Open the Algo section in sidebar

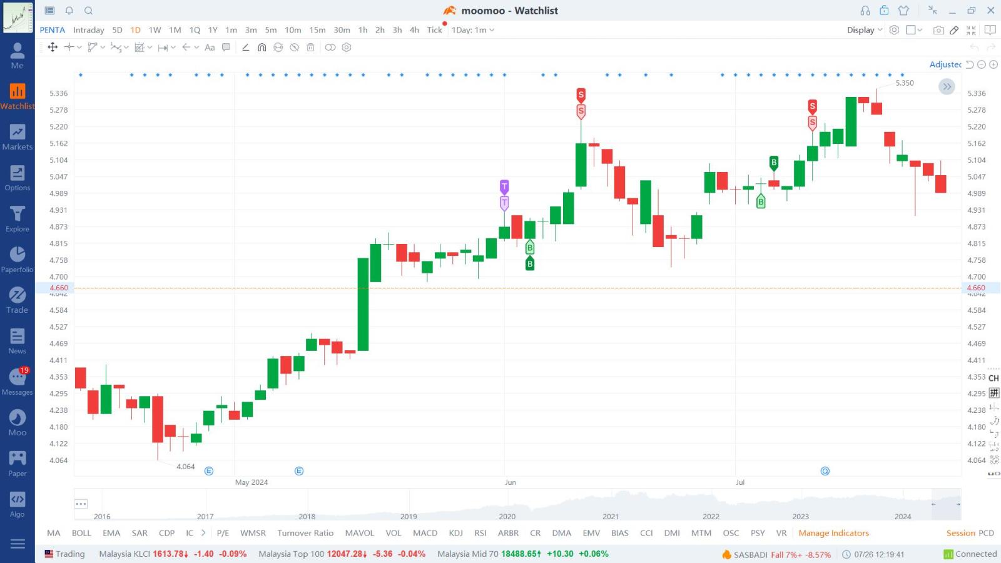(x=18, y=505)
